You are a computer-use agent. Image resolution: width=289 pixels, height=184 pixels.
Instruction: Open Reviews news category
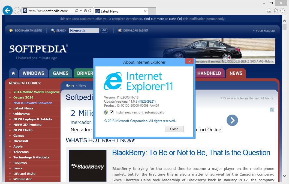coord(20,163)
